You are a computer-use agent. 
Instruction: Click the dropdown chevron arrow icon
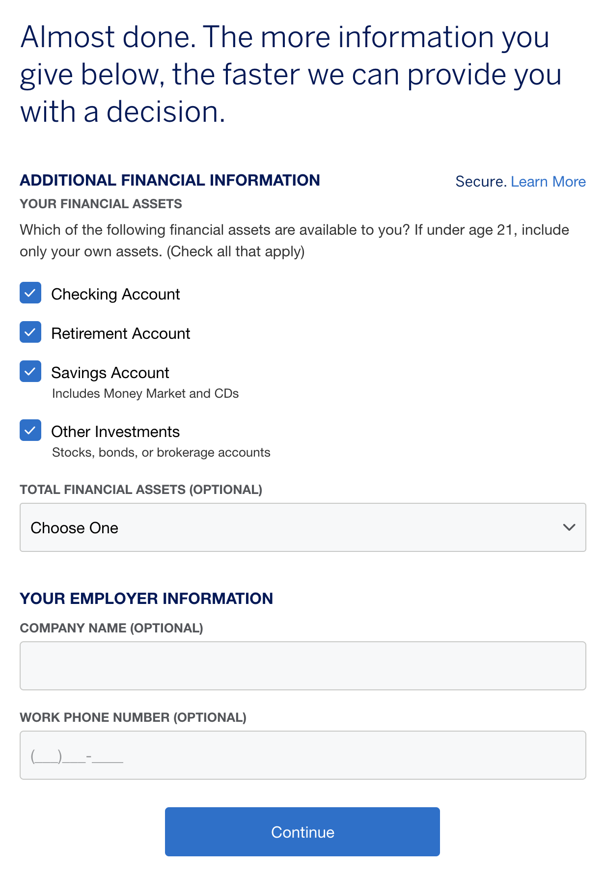coord(569,528)
